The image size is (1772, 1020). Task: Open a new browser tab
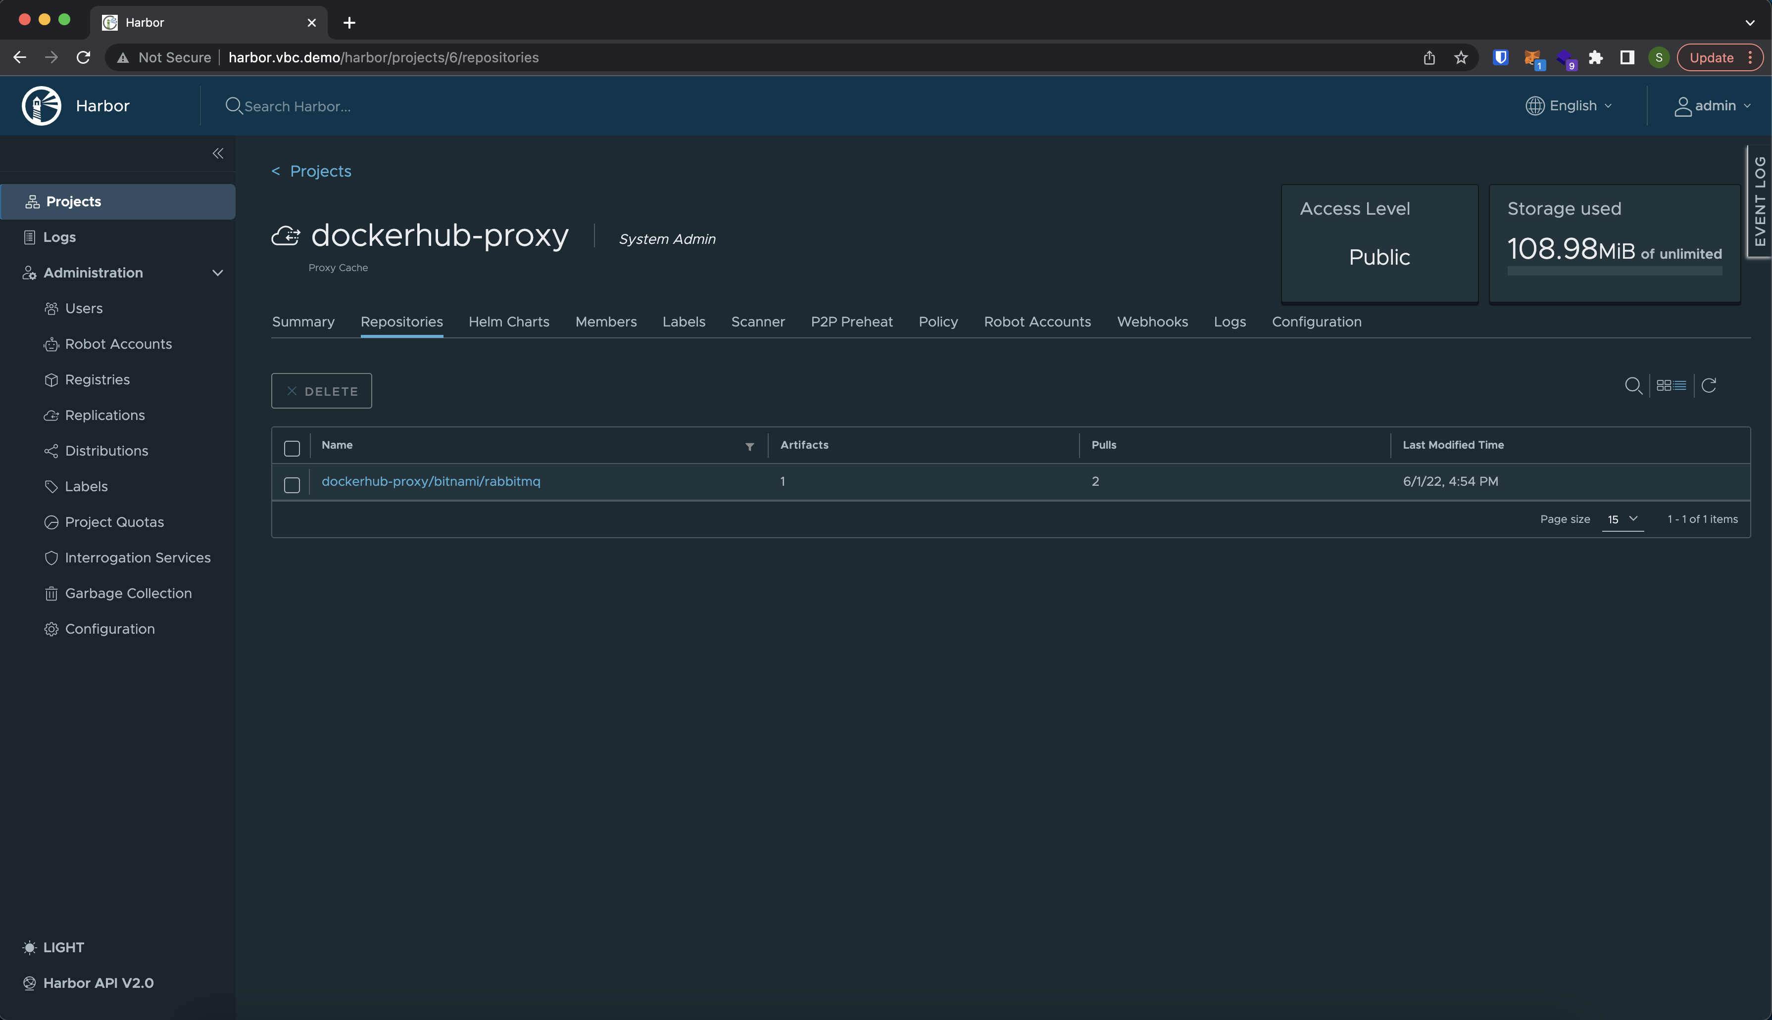click(x=349, y=22)
